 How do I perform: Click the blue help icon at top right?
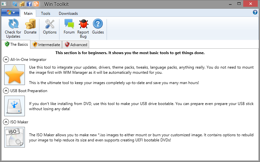coord(255,13)
